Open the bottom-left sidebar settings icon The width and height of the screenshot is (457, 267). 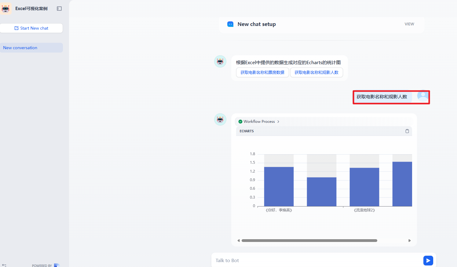(4, 265)
